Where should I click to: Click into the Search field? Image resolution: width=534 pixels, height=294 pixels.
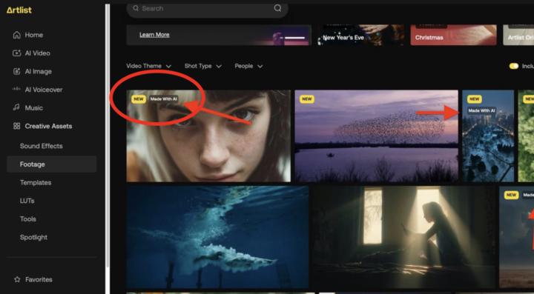(207, 8)
